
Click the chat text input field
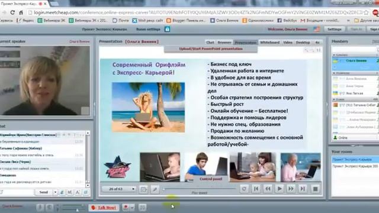pos(17,192)
